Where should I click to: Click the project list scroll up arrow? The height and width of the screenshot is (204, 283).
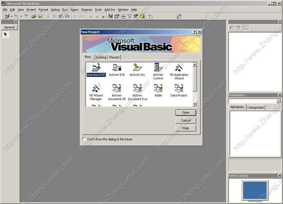coord(195,64)
